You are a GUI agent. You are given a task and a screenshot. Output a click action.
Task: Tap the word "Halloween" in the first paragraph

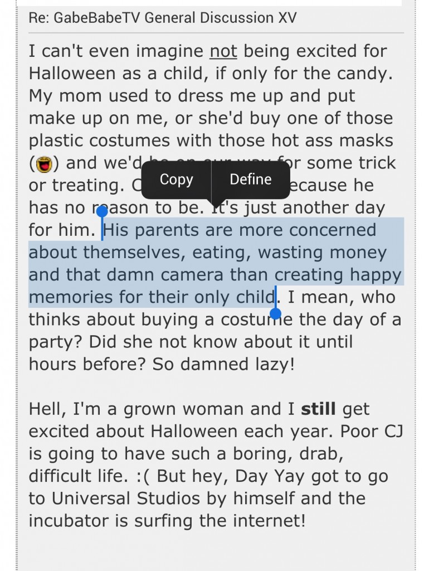tap(73, 73)
